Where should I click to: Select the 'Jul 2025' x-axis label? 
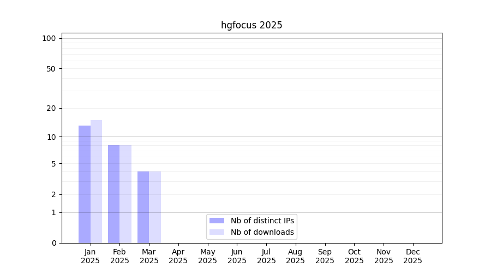pyautogui.click(x=266, y=256)
